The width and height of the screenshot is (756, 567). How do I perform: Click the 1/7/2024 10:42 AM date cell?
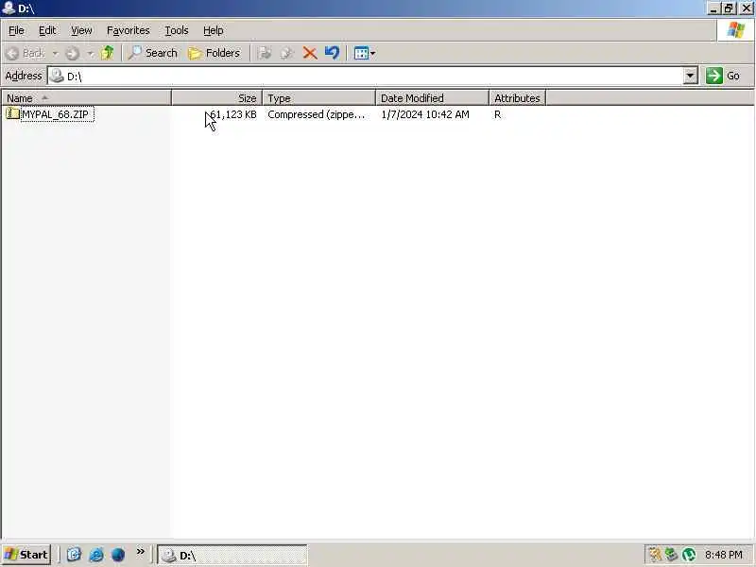click(424, 114)
